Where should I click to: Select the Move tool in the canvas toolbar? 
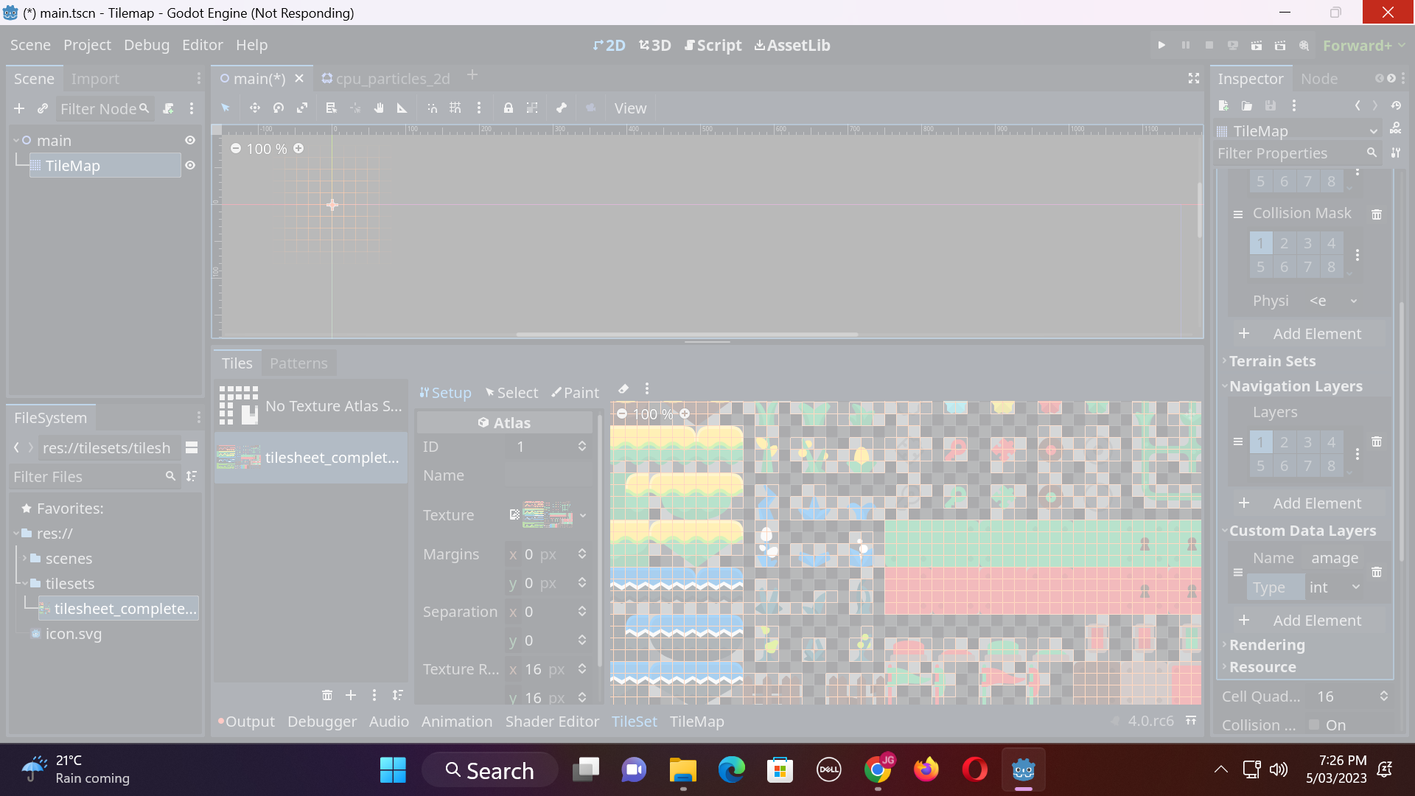coord(254,108)
